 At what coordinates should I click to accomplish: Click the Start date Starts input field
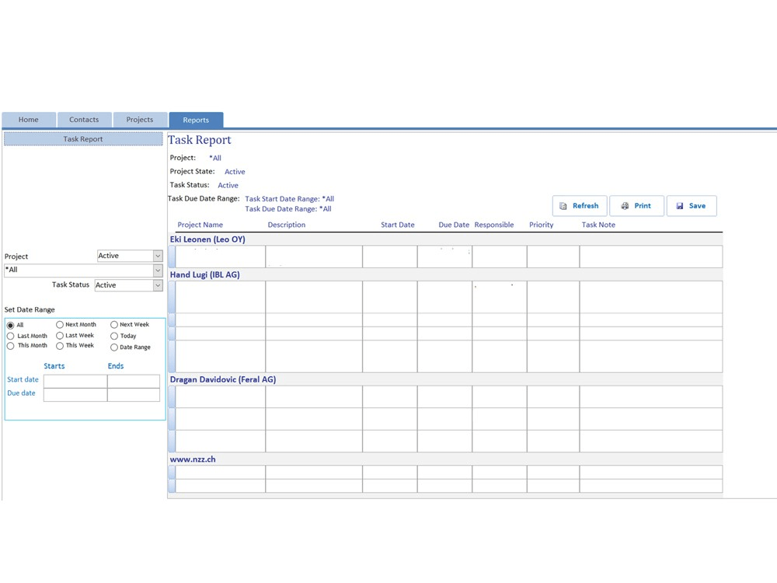tap(75, 380)
